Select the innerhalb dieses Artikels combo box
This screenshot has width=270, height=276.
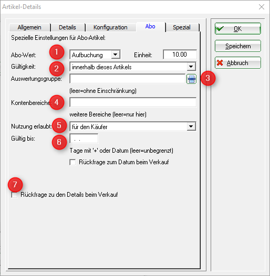tap(133, 67)
